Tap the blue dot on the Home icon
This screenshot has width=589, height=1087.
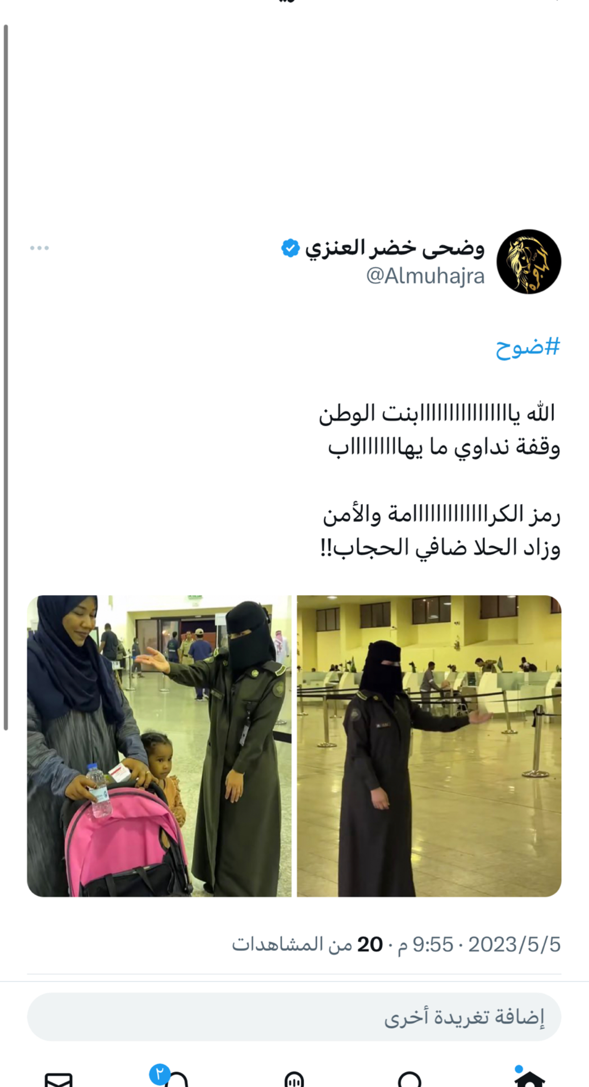(518, 1069)
